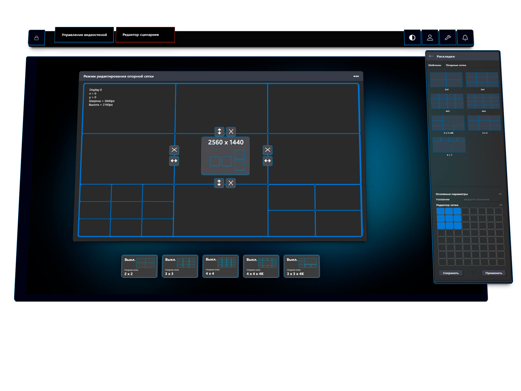
Task: Collapse the Редактор сетки section
Action: click(x=501, y=205)
